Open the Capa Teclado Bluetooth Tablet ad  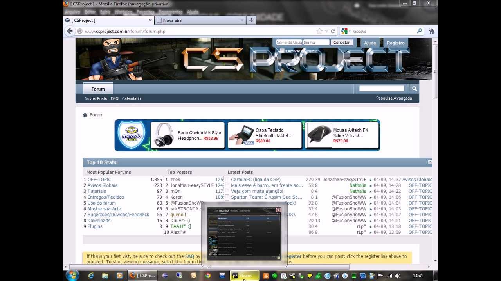[x=265, y=135]
